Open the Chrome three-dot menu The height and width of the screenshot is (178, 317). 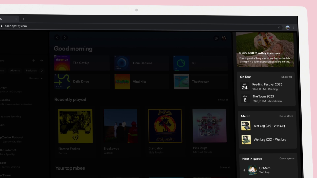[x=293, y=28]
